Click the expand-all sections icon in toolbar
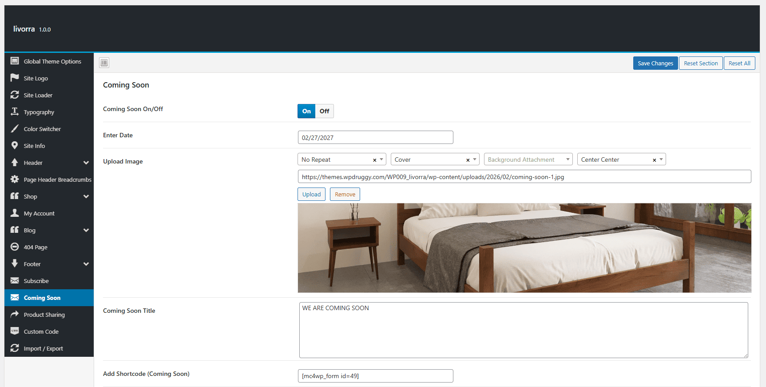Screen dimensions: 766x387 point(104,63)
